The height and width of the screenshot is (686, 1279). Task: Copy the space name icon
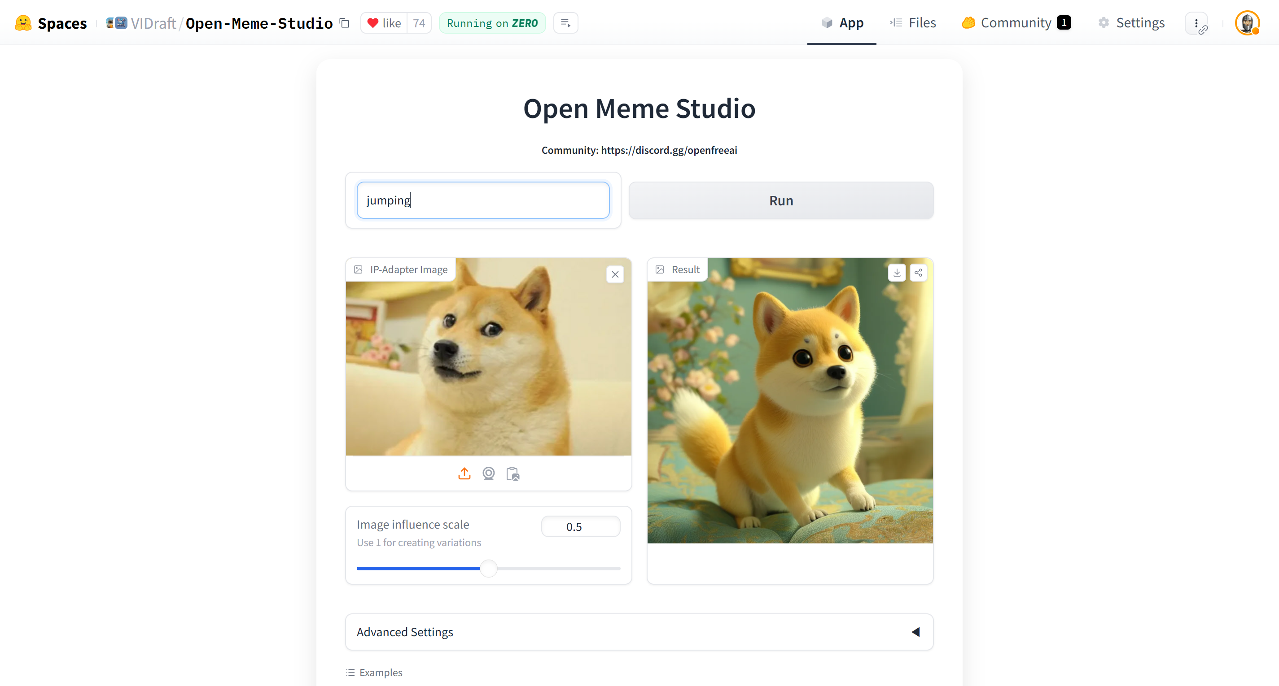click(x=345, y=23)
